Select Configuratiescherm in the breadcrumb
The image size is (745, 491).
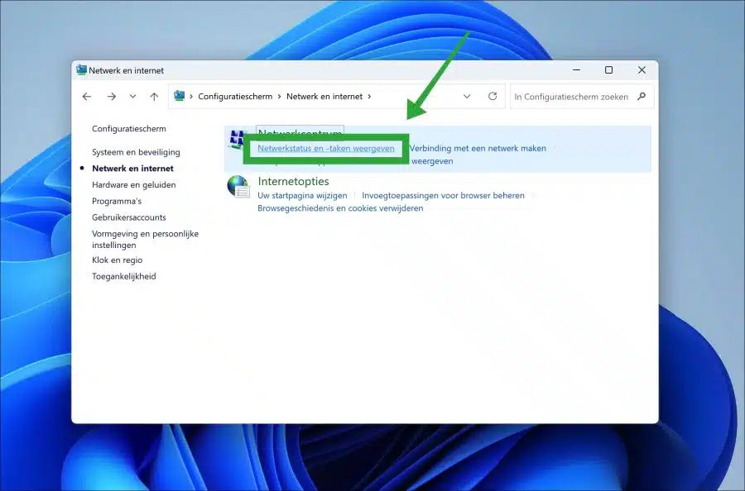(235, 97)
